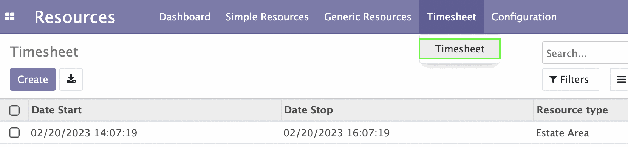Check the 02/20/2023 14:07:19 row checkbox
Screen dimensions: 628x147
pyautogui.click(x=14, y=133)
